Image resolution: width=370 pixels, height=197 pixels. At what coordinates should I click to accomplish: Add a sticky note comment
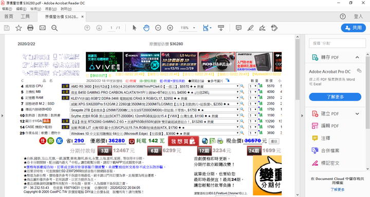238,28
